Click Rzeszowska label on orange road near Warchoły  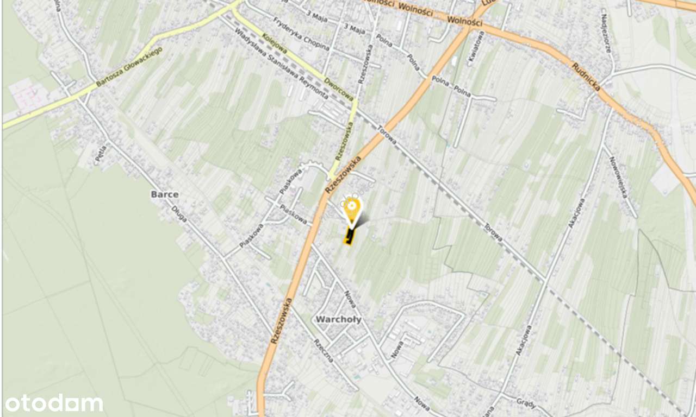coord(282,321)
